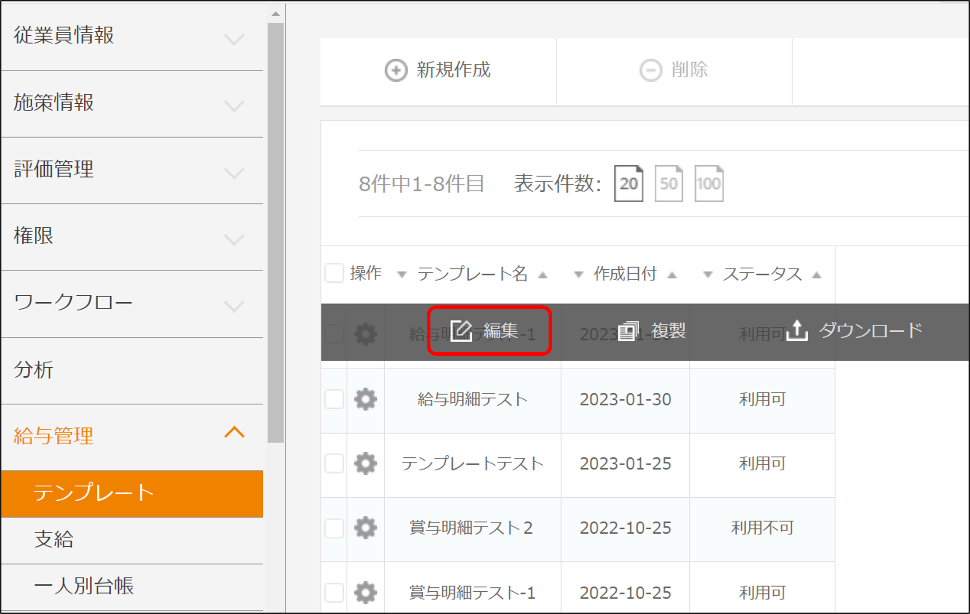This screenshot has width=970, height=614.
Task: Check the box for the 給与明細テスト row
Action: 334,399
